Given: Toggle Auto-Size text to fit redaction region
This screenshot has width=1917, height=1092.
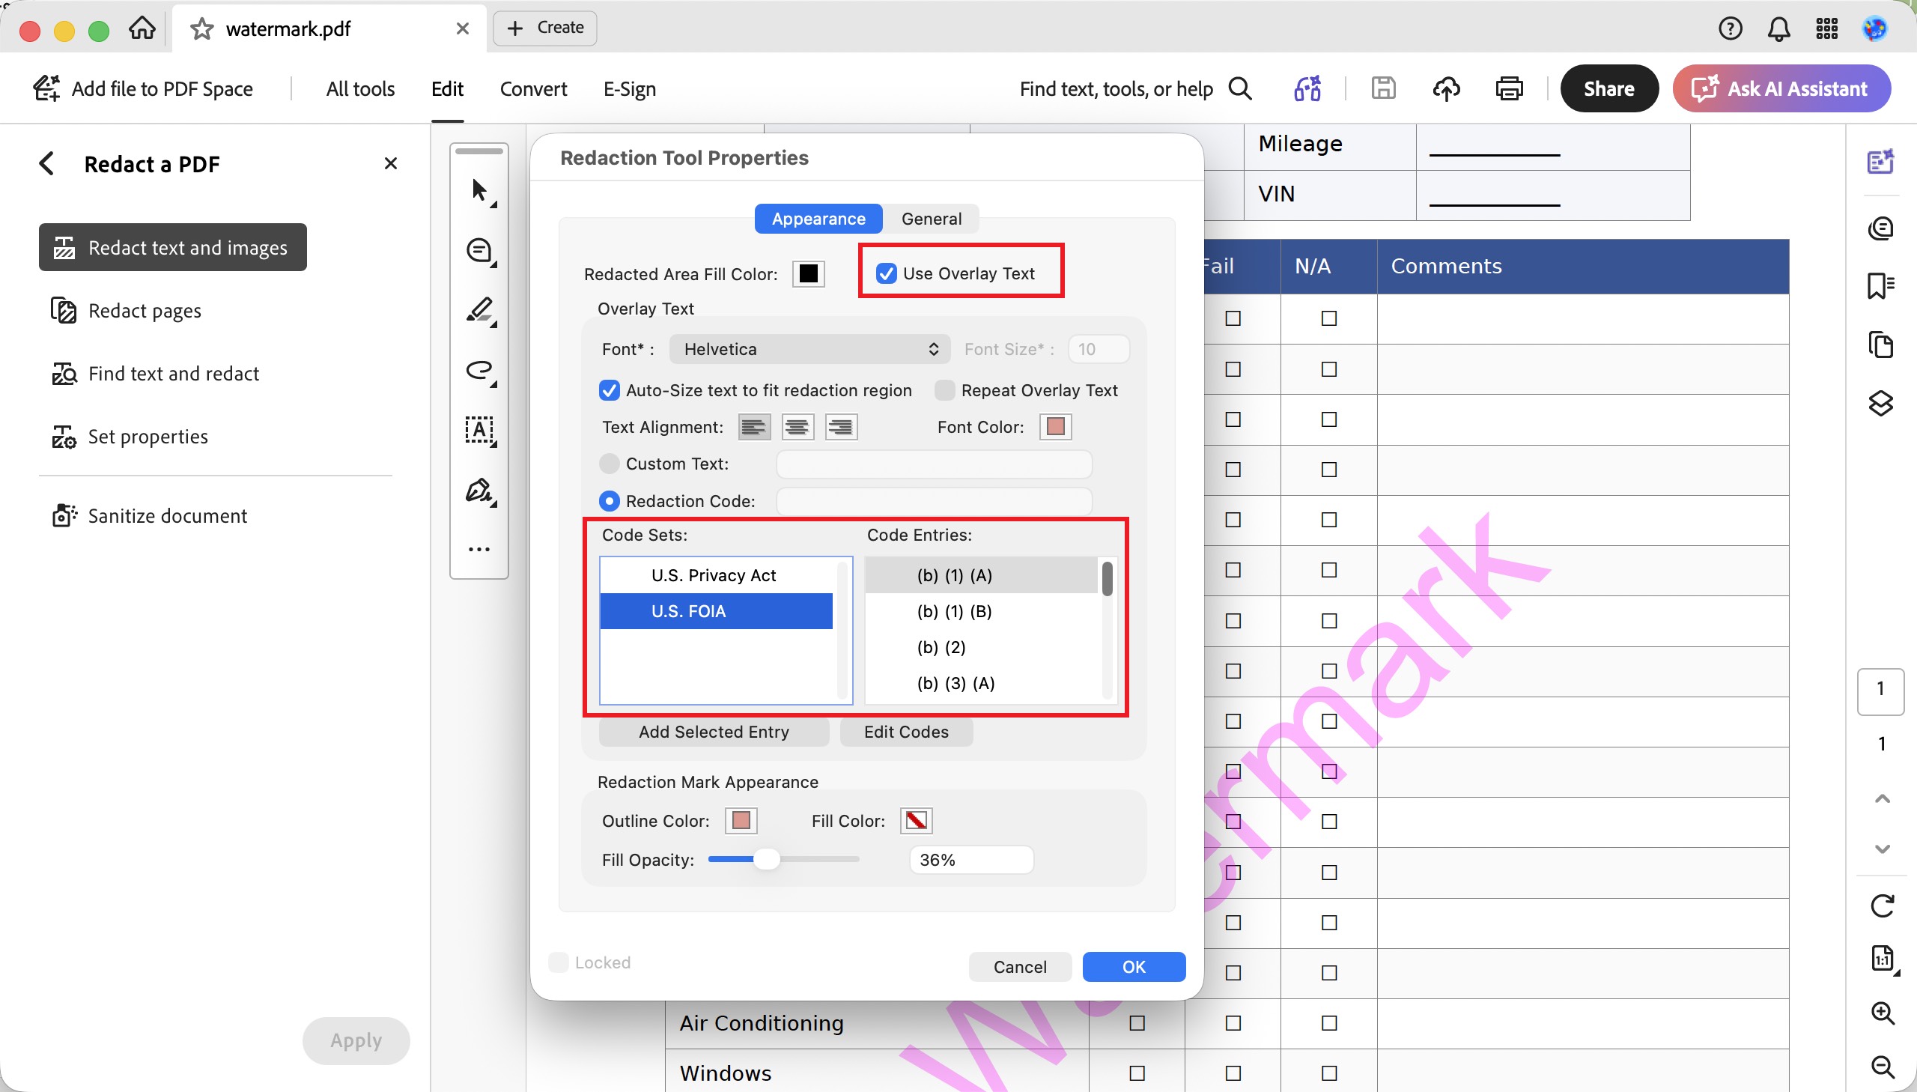Looking at the screenshot, I should 609,391.
